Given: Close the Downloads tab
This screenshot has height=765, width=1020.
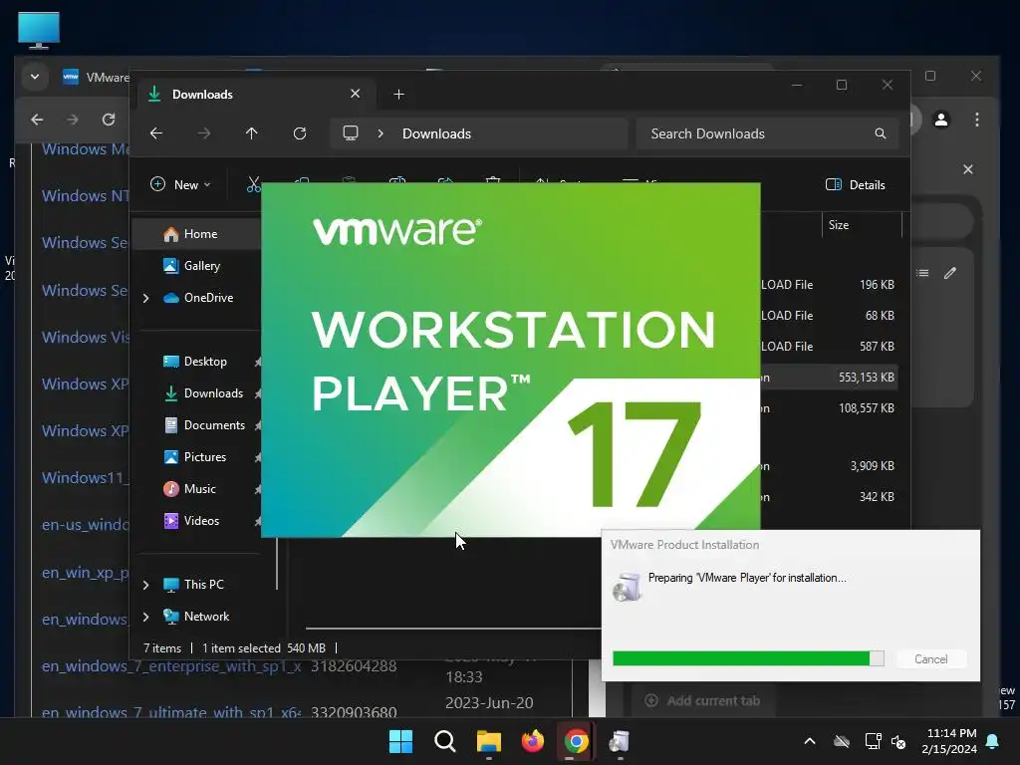Looking at the screenshot, I should pos(356,94).
